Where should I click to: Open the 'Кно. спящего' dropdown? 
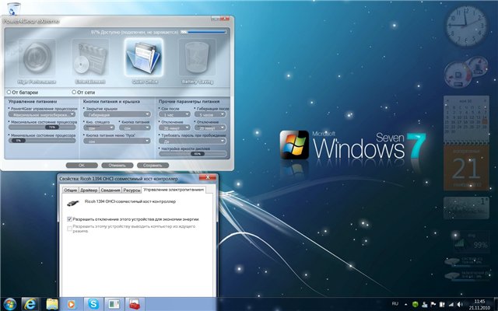99,128
